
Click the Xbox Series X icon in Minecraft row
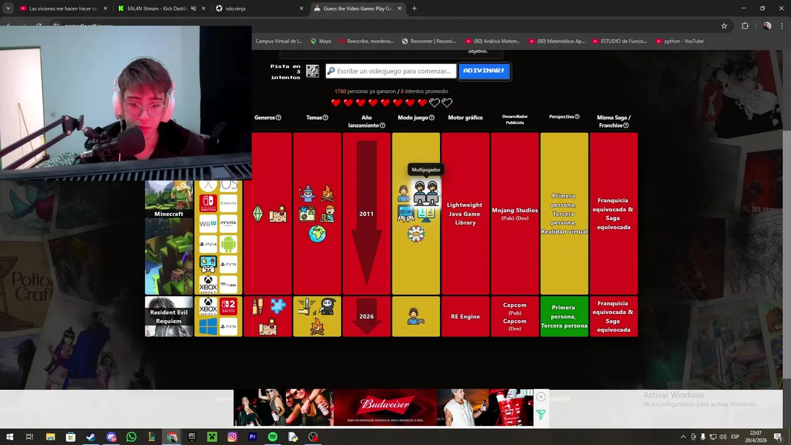click(x=208, y=284)
